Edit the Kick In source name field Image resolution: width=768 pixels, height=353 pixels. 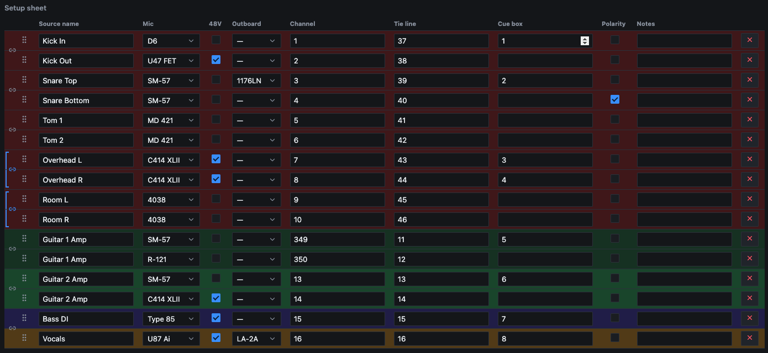click(x=86, y=41)
